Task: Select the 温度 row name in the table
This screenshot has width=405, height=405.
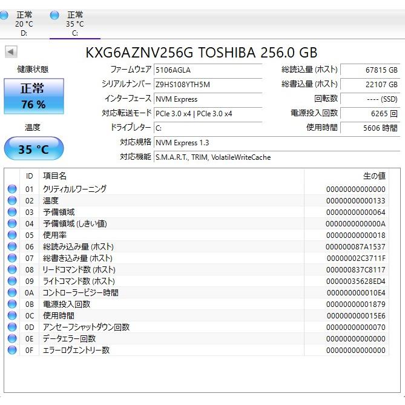Action: tap(51, 200)
